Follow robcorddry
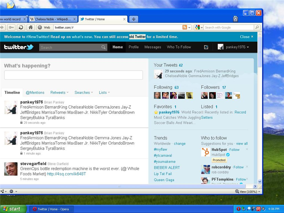Screen dimensions: 284x213 [239, 167]
